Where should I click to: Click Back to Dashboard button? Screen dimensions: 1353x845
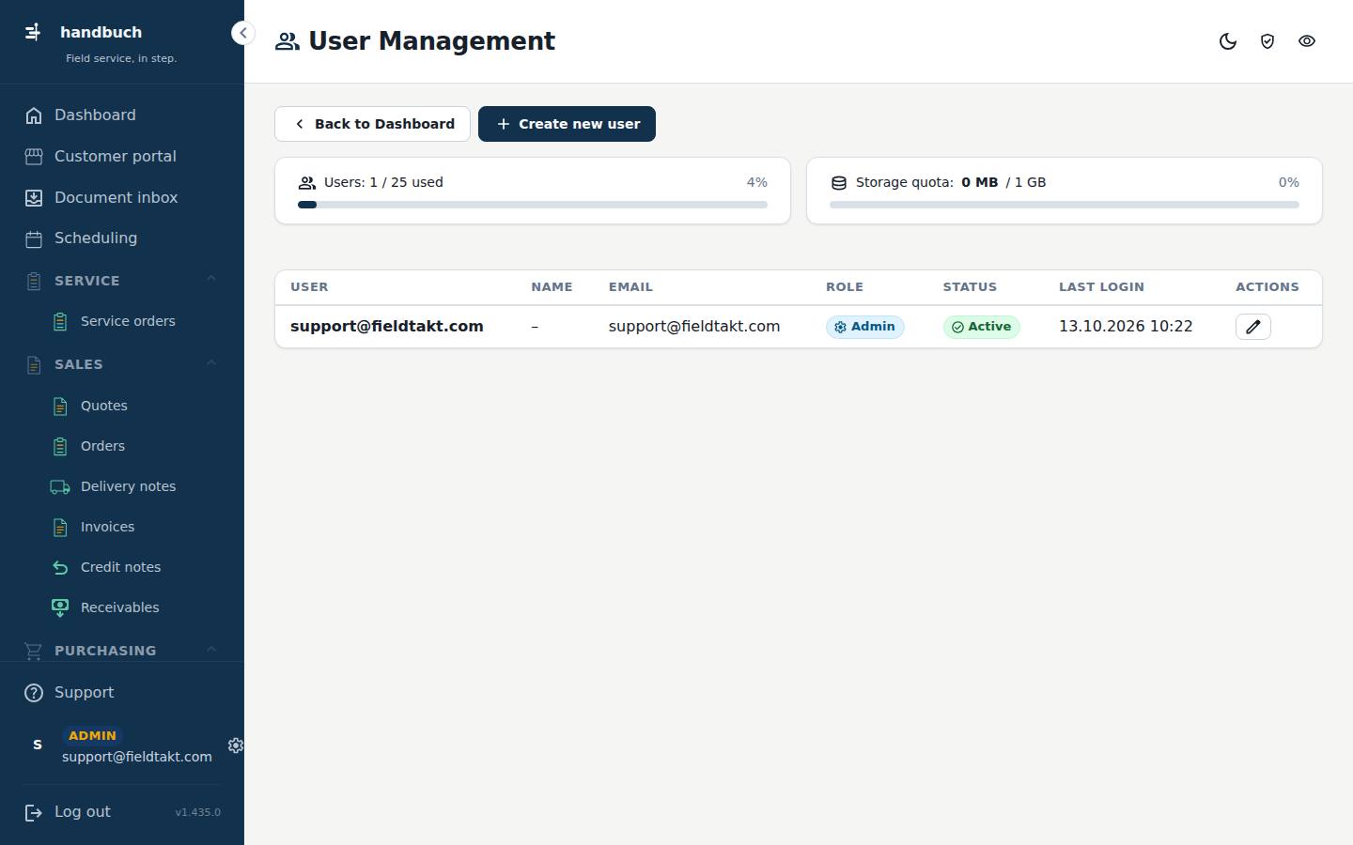pyautogui.click(x=372, y=124)
